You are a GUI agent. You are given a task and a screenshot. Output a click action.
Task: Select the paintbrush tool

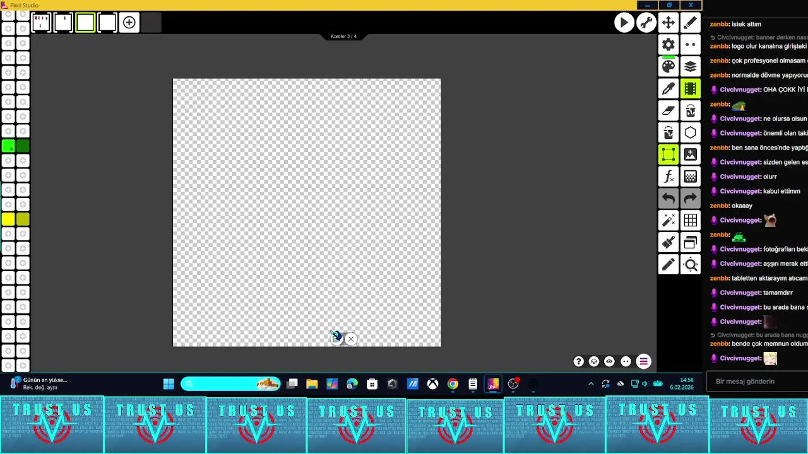668,242
